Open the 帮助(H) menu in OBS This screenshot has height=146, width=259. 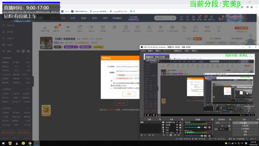(195, 51)
